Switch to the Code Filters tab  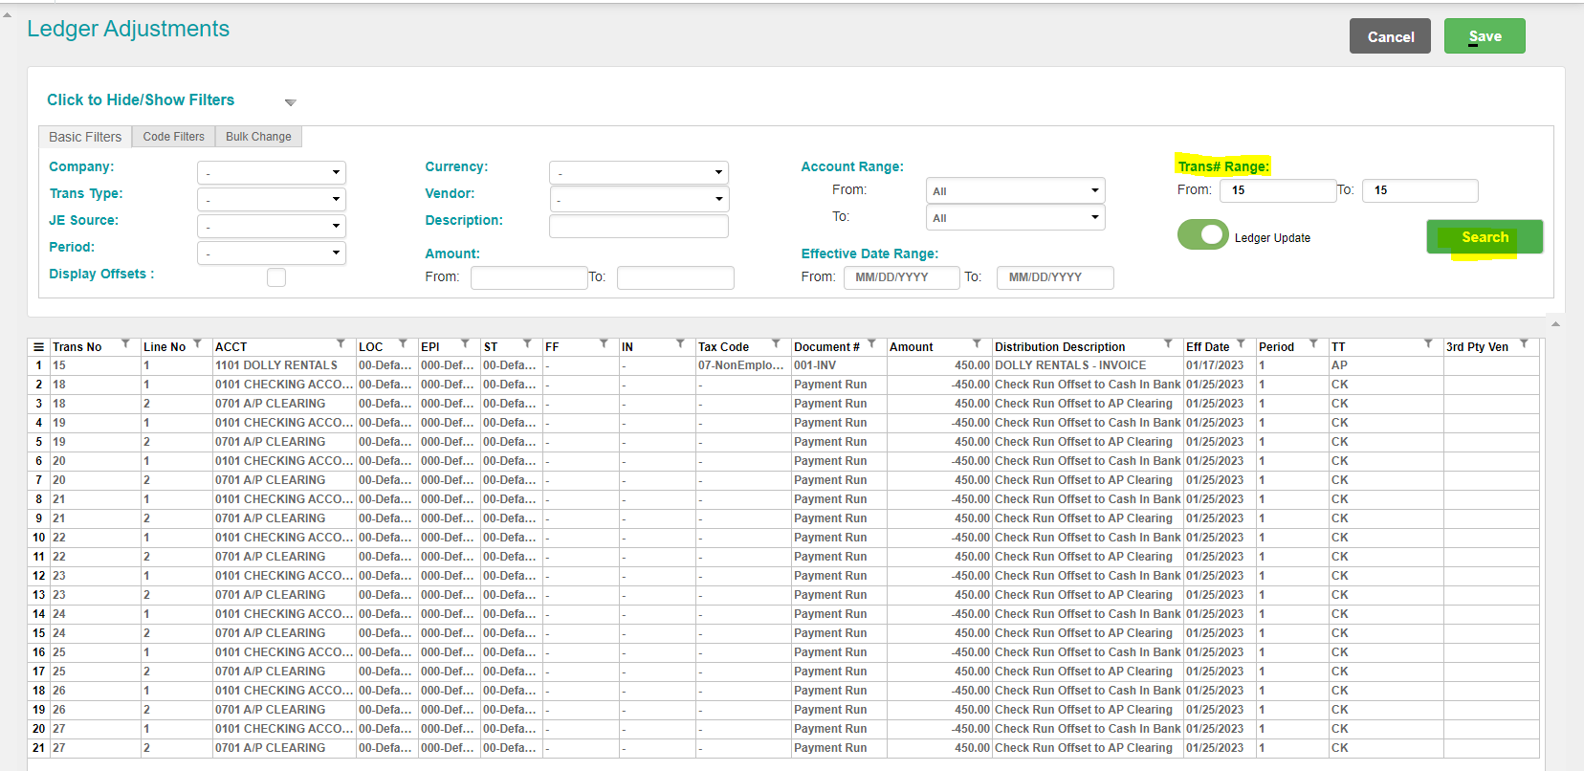pyautogui.click(x=173, y=137)
